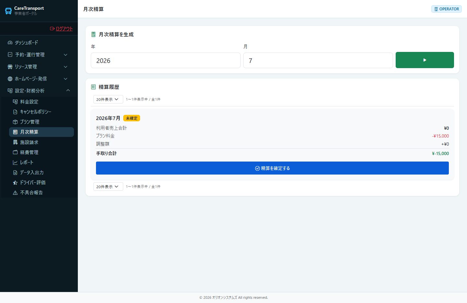Open レポート menu item
Image resolution: width=467 pixels, height=303 pixels.
(42, 162)
